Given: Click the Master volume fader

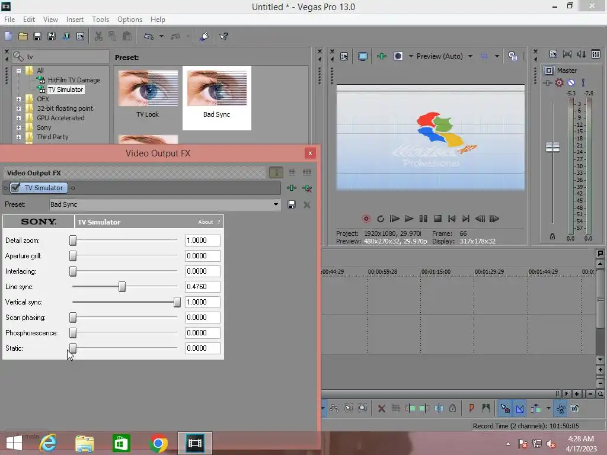Looking at the screenshot, I should pyautogui.click(x=552, y=148).
